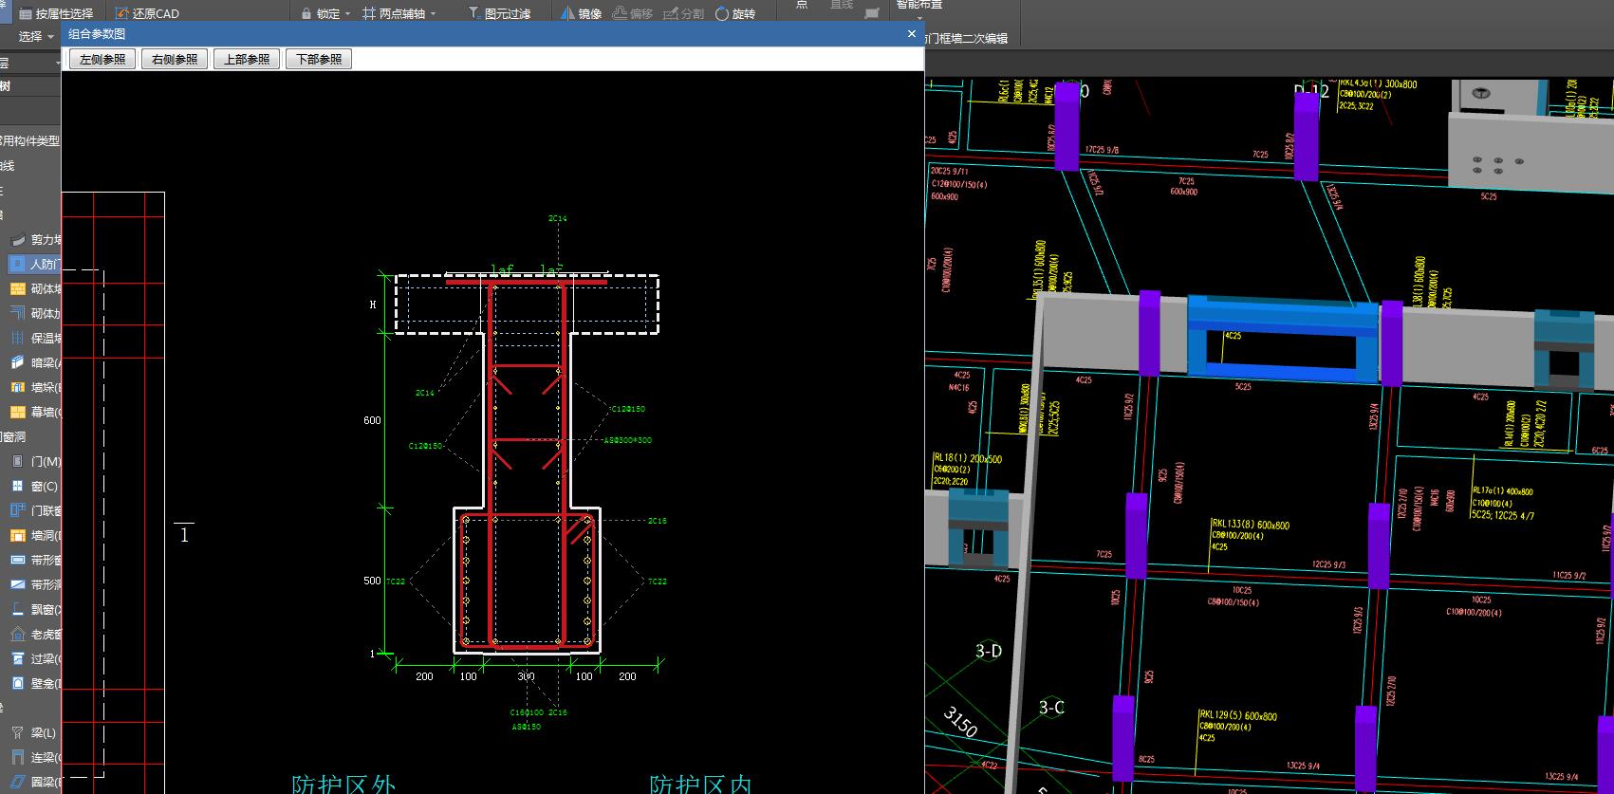Click the 过梁 icon
The height and width of the screenshot is (794, 1614).
pos(17,659)
